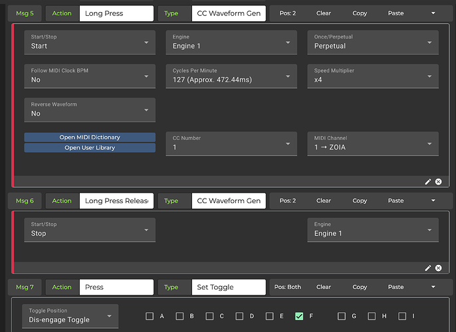
Task: Open the more-options arrow in Msg 5 header
Action: click(433, 13)
